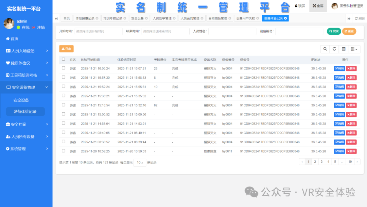Check the row starting 2025-11-21 15:52:24
Viewport: 367px width, 207px height.
(64, 86)
